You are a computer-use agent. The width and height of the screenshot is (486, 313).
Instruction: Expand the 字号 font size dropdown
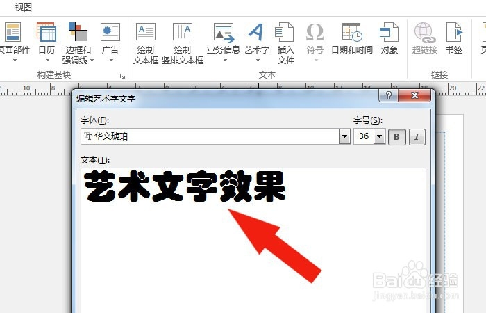pos(379,136)
